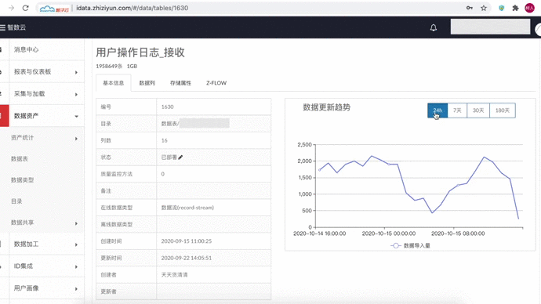Click 数据导入量 legend label
The height and width of the screenshot is (304, 541).
click(417, 245)
